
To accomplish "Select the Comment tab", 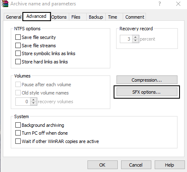I will point(135,17).
